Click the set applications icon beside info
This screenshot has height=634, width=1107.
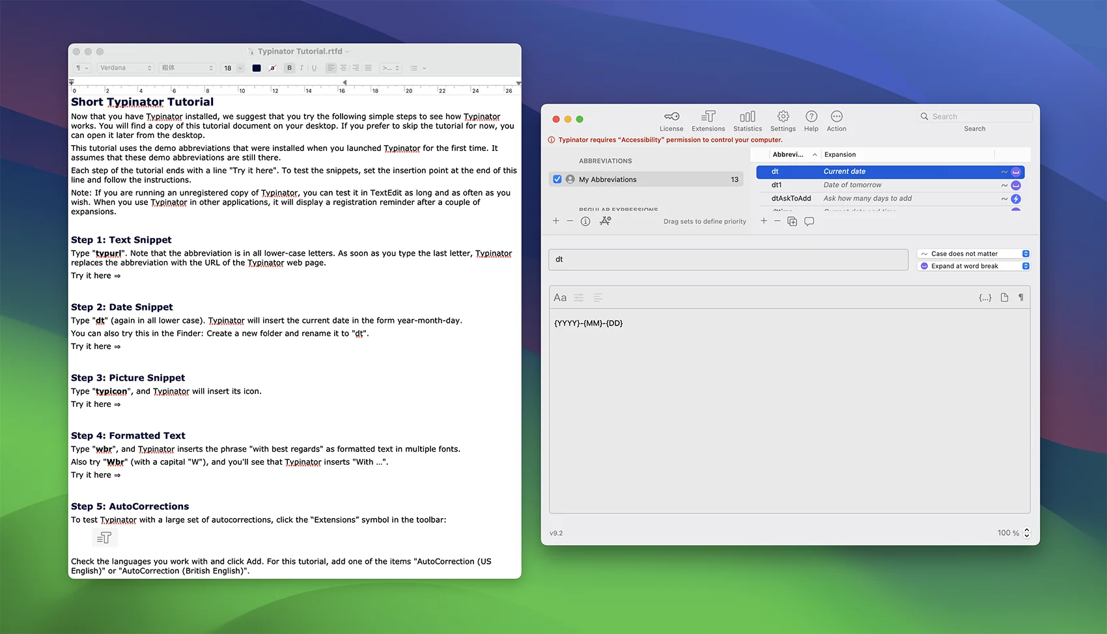(x=605, y=221)
